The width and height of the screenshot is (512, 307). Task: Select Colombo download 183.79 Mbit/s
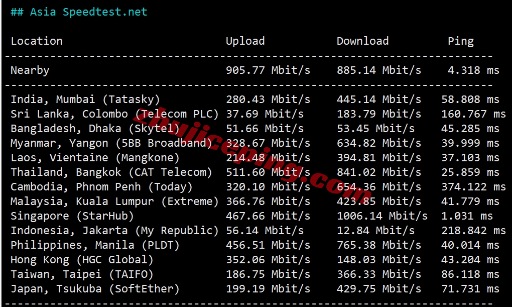379,114
